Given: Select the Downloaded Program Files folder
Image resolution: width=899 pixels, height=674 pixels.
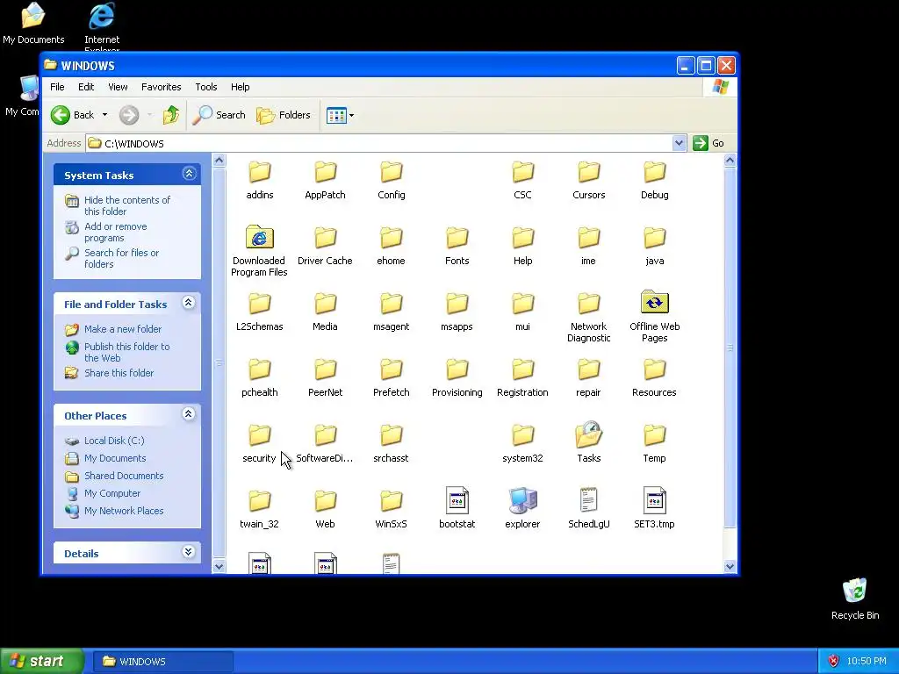Looking at the screenshot, I should point(259,251).
